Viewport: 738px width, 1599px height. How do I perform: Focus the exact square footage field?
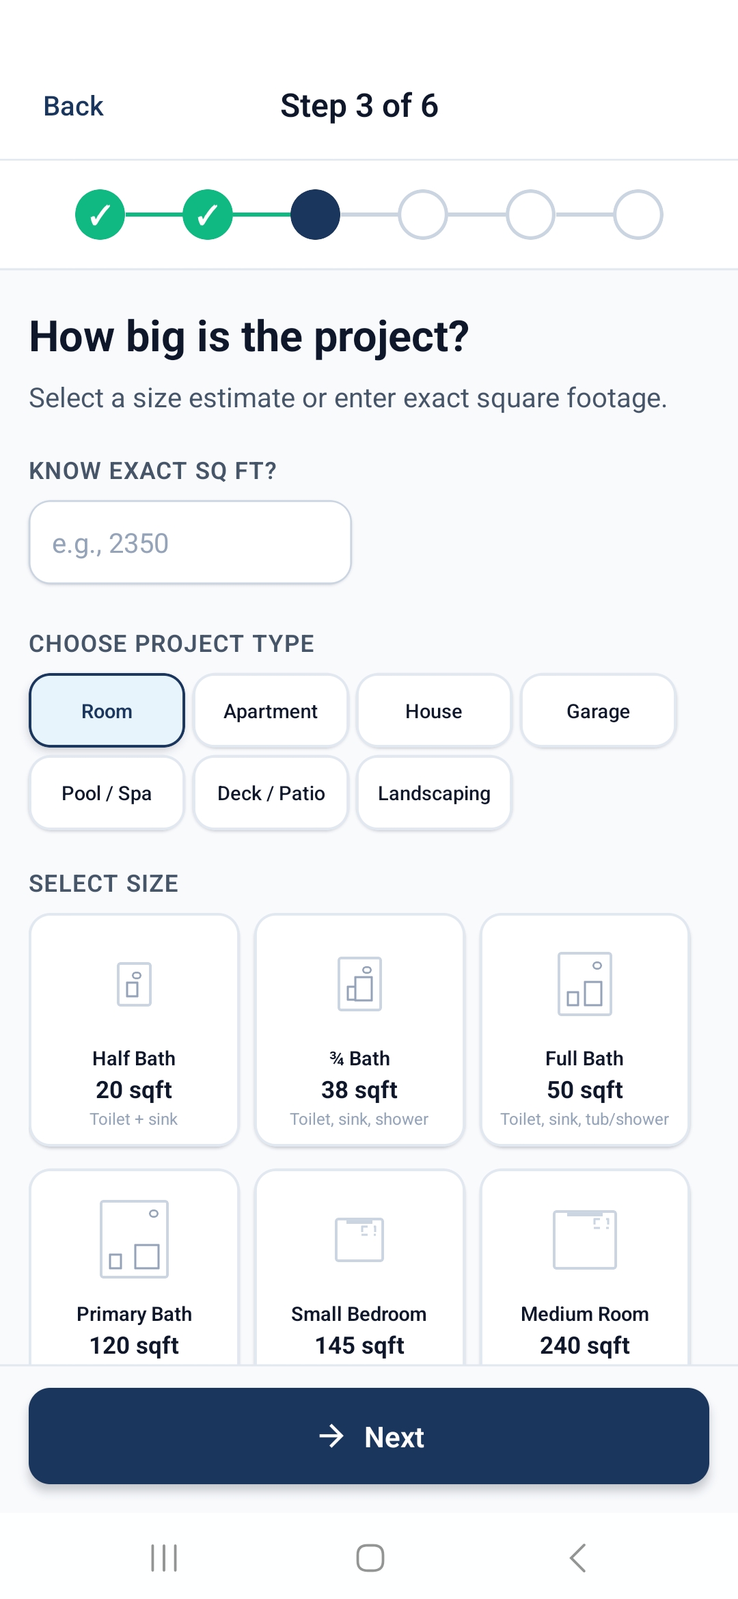tap(190, 543)
